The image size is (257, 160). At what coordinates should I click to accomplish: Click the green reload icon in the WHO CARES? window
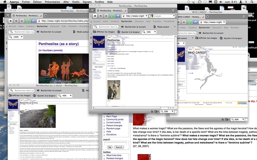[190, 22]
